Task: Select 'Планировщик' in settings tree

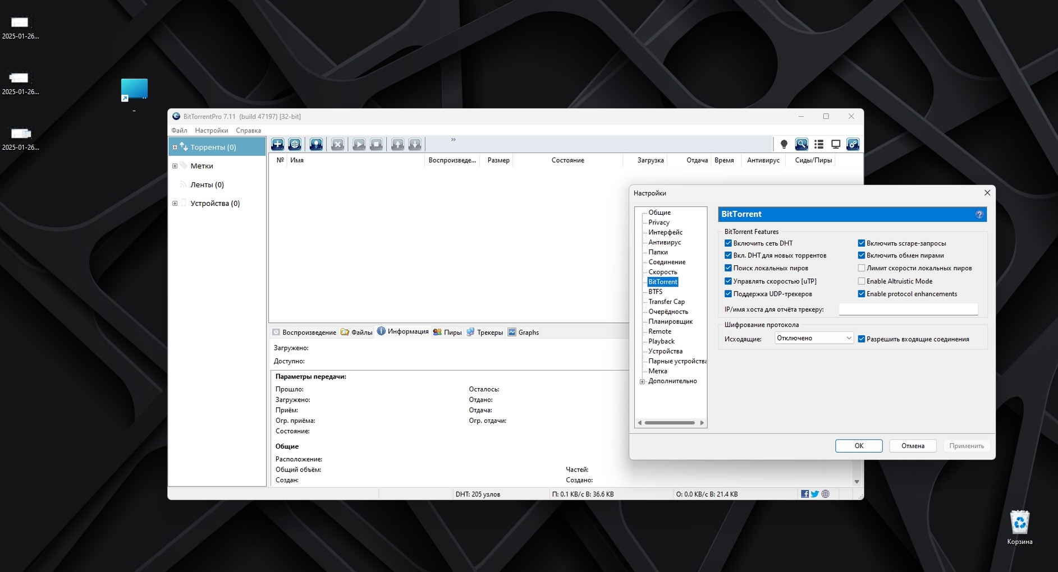Action: point(670,322)
